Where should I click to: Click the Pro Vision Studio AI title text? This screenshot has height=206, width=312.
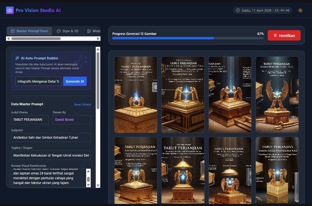(38, 10)
